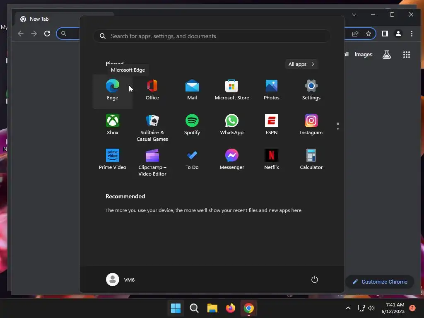Open Instagram

coord(311,126)
